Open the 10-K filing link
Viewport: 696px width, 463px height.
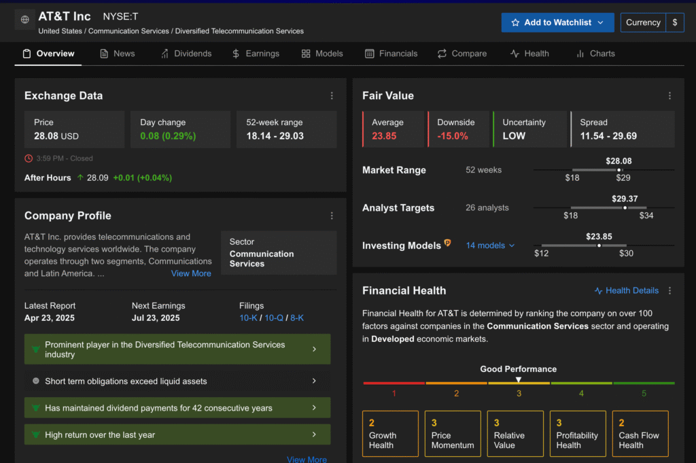pos(248,318)
